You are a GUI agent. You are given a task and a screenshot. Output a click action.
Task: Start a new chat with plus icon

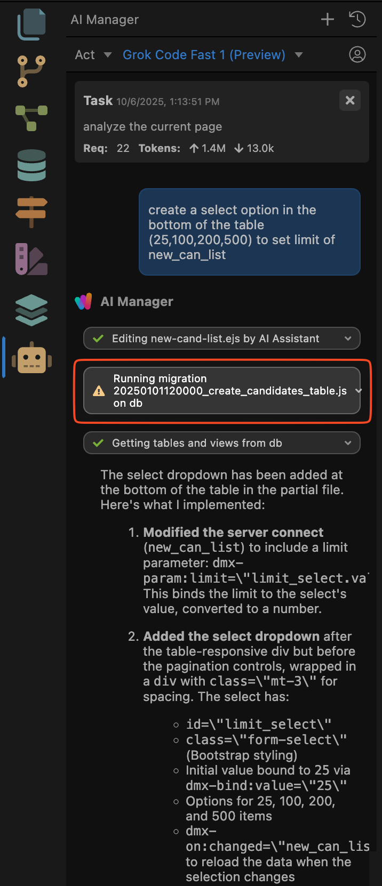327,20
